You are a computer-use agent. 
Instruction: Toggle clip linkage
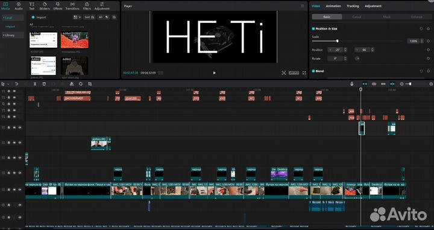383,84
